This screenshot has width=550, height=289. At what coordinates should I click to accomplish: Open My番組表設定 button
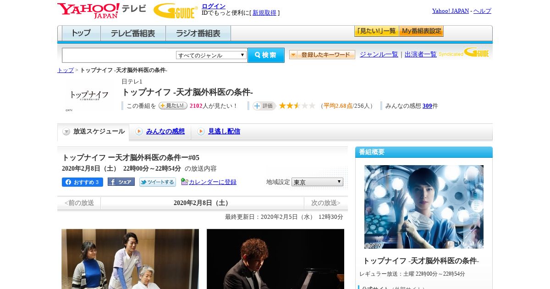point(421,31)
